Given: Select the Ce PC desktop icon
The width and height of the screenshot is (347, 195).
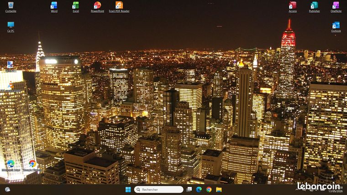Looking at the screenshot, I should (x=11, y=27).
